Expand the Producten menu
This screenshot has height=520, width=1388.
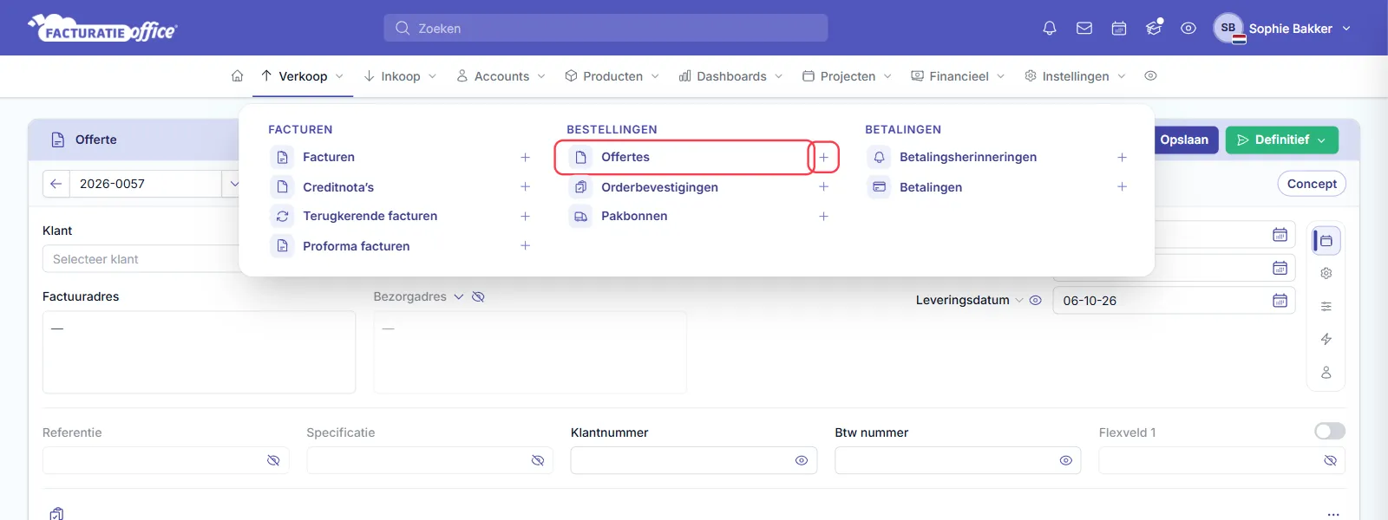point(612,76)
